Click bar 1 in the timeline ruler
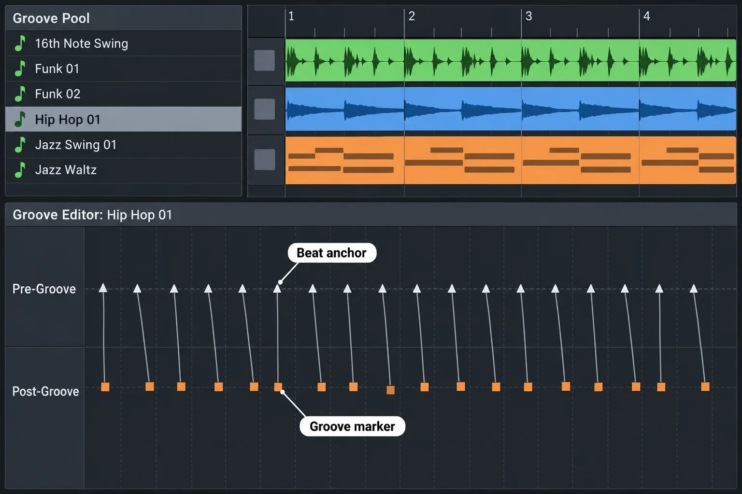Viewport: 742px width, 494px height. pyautogui.click(x=291, y=16)
